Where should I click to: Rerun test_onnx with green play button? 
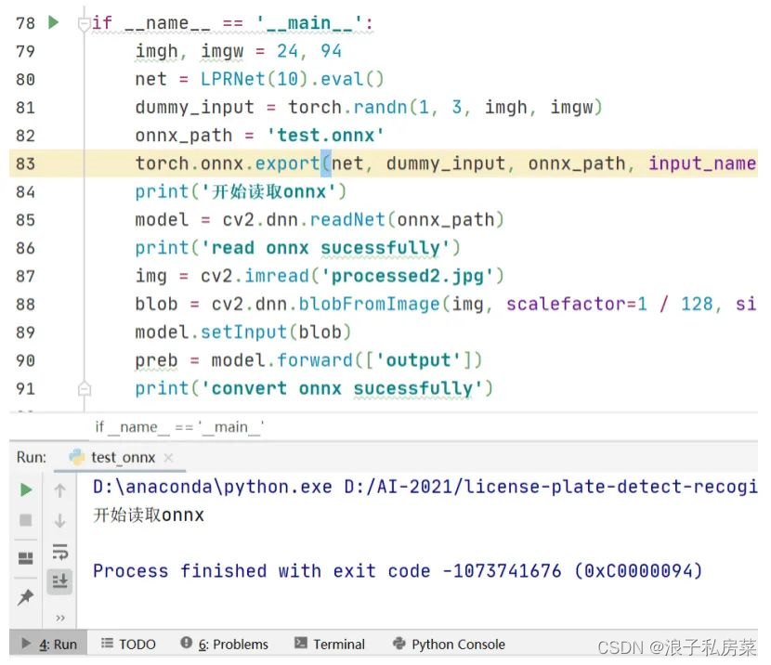pyautogui.click(x=26, y=489)
